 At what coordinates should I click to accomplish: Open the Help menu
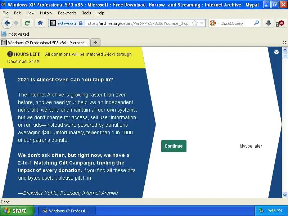click(100, 13)
